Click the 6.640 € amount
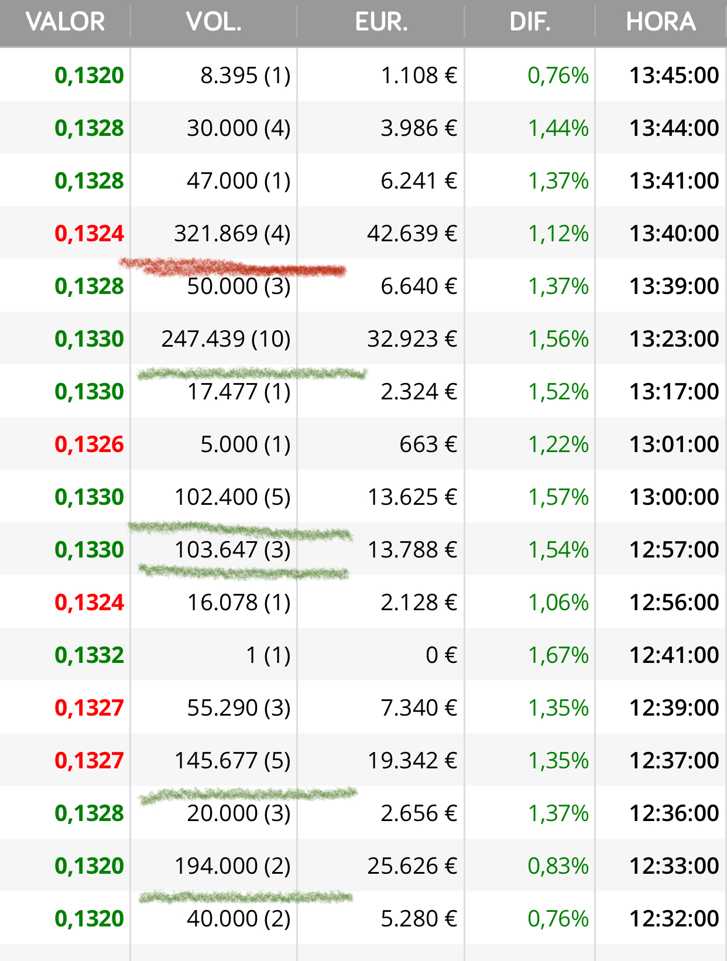The width and height of the screenshot is (727, 961). (419, 286)
